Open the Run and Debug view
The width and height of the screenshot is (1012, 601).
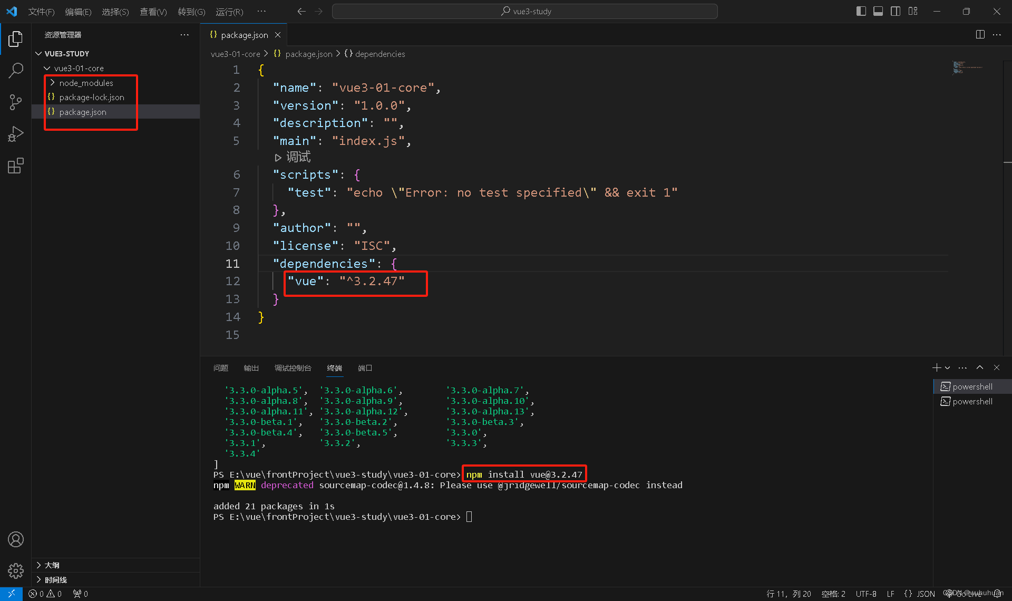pos(16,134)
